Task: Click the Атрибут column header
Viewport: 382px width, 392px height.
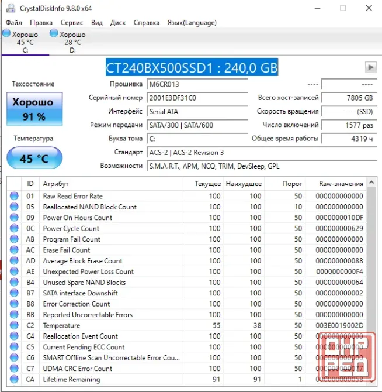Action: pyautogui.click(x=112, y=184)
